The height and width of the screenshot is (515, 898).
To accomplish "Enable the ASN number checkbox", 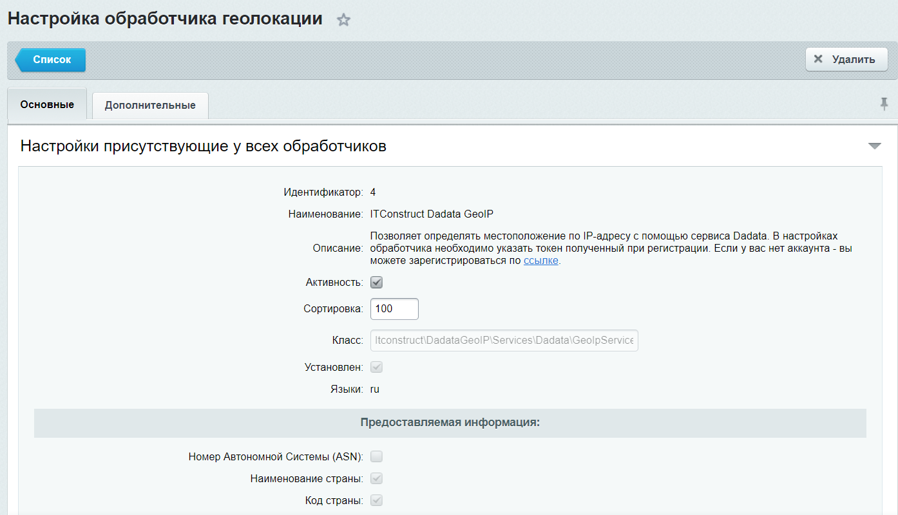I will point(377,457).
